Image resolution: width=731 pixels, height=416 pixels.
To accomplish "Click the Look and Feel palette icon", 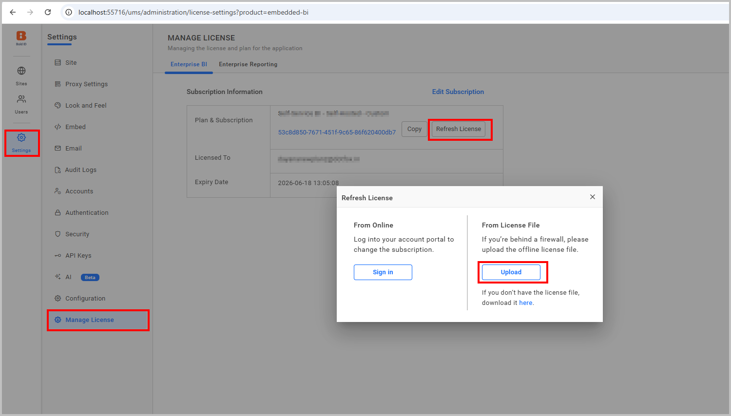I will click(x=58, y=105).
